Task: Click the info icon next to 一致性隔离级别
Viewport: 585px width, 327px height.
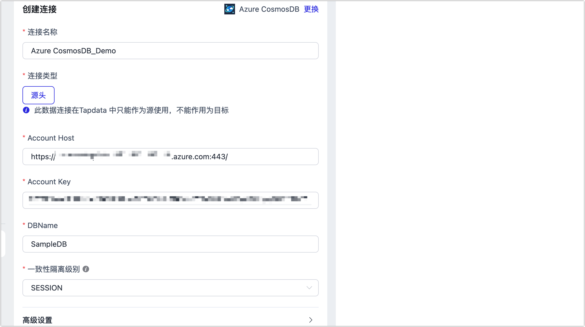Action: point(86,269)
